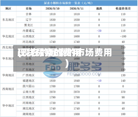Select the 江西地区 market cell
Viewport: 138px width, 117px height.
click(29, 97)
